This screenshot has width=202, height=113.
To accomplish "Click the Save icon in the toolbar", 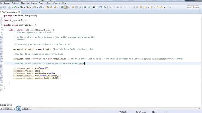I will pos(1,7).
